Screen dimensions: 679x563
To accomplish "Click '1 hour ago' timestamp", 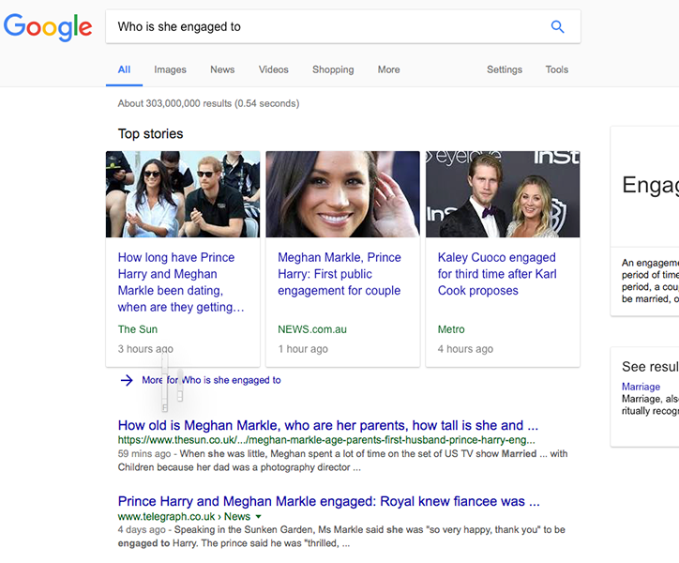I will pyautogui.click(x=303, y=349).
